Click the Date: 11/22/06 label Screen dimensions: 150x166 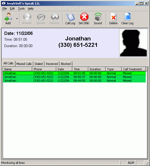click(x=18, y=33)
